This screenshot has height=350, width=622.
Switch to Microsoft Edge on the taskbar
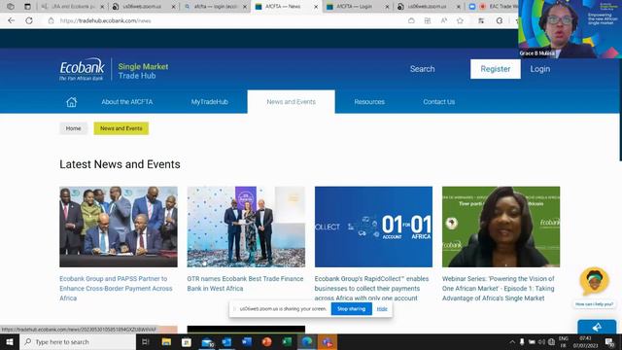(x=307, y=341)
